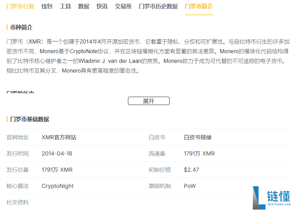Open the XMR官方网站 link
Screen dimensions: 292x210
[59, 137]
